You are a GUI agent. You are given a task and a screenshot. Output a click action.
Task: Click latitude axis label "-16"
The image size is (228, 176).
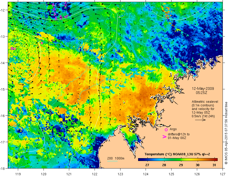tap(3, 116)
